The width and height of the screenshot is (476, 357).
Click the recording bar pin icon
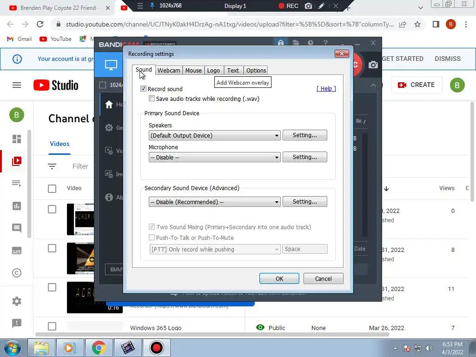coord(152,6)
